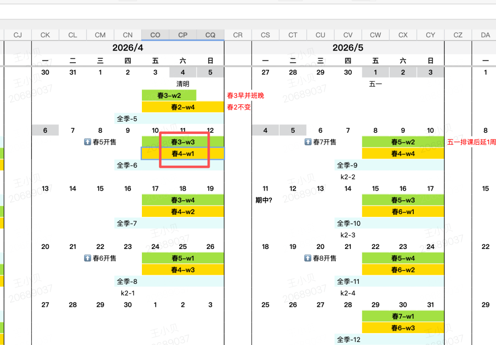Click the yellow 春6-w1 cell
Viewport: 496px width, 345px height.
(x=403, y=212)
